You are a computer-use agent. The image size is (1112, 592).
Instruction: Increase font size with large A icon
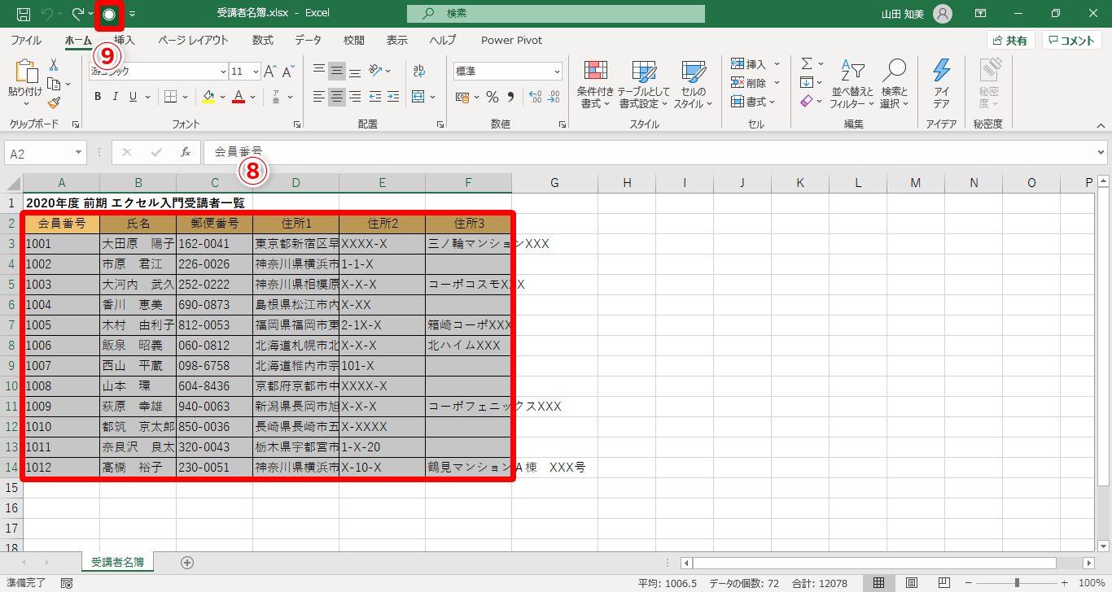(271, 72)
